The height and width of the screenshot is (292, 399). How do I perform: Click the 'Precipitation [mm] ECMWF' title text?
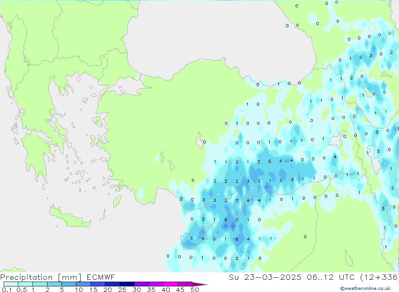coord(58,277)
